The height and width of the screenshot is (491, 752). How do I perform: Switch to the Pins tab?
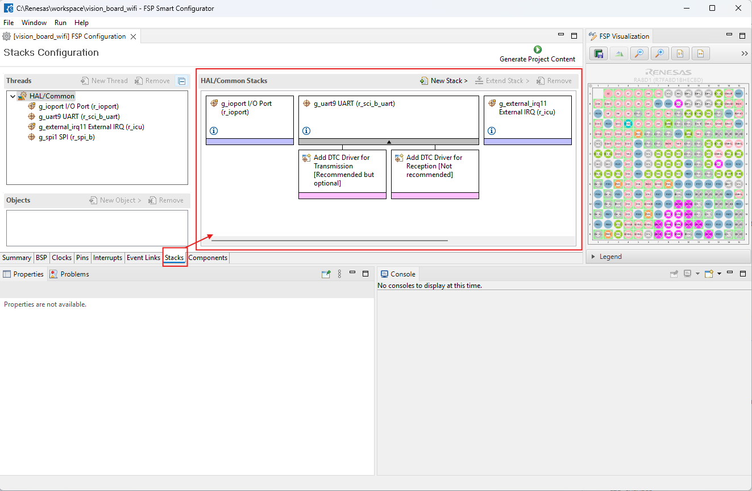tap(82, 258)
